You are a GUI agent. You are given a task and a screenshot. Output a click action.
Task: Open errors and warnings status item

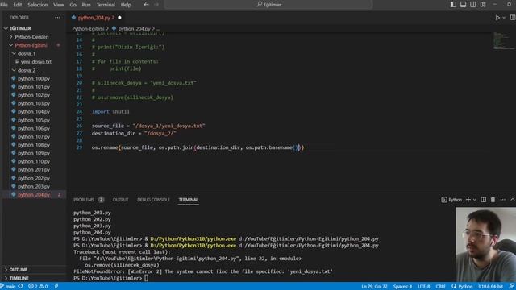(38, 287)
